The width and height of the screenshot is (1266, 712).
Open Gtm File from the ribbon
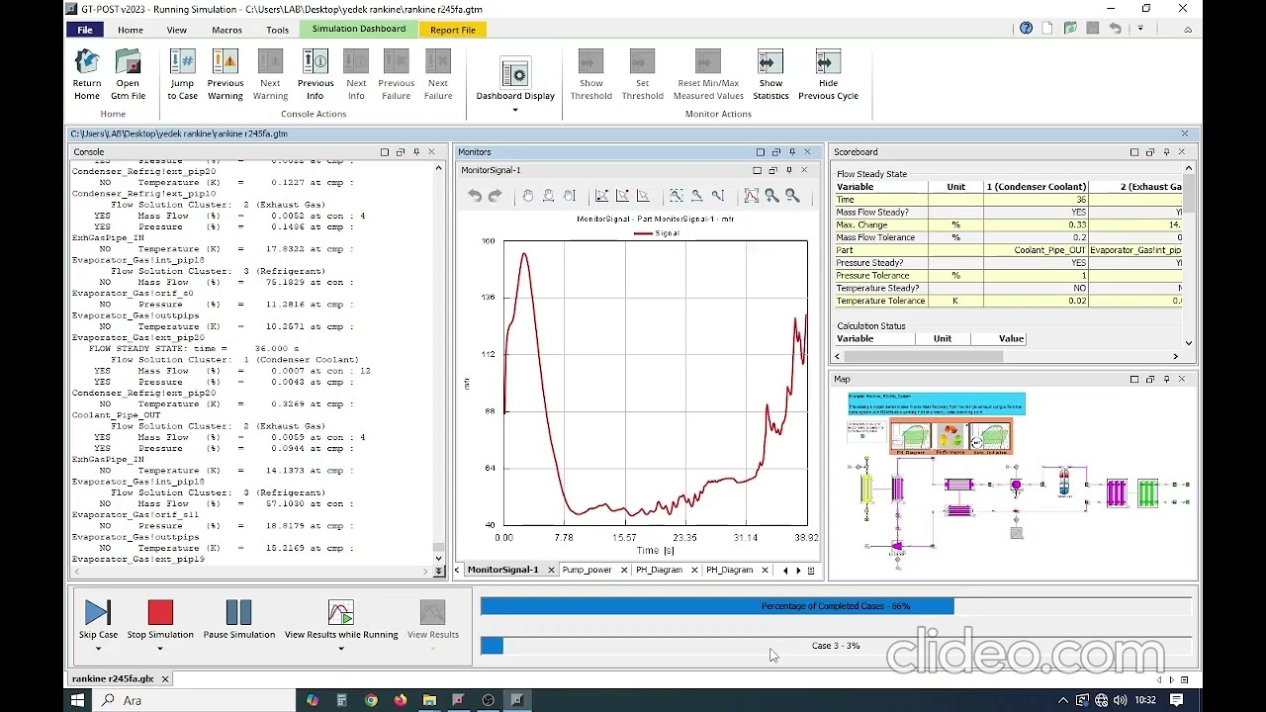point(128,75)
